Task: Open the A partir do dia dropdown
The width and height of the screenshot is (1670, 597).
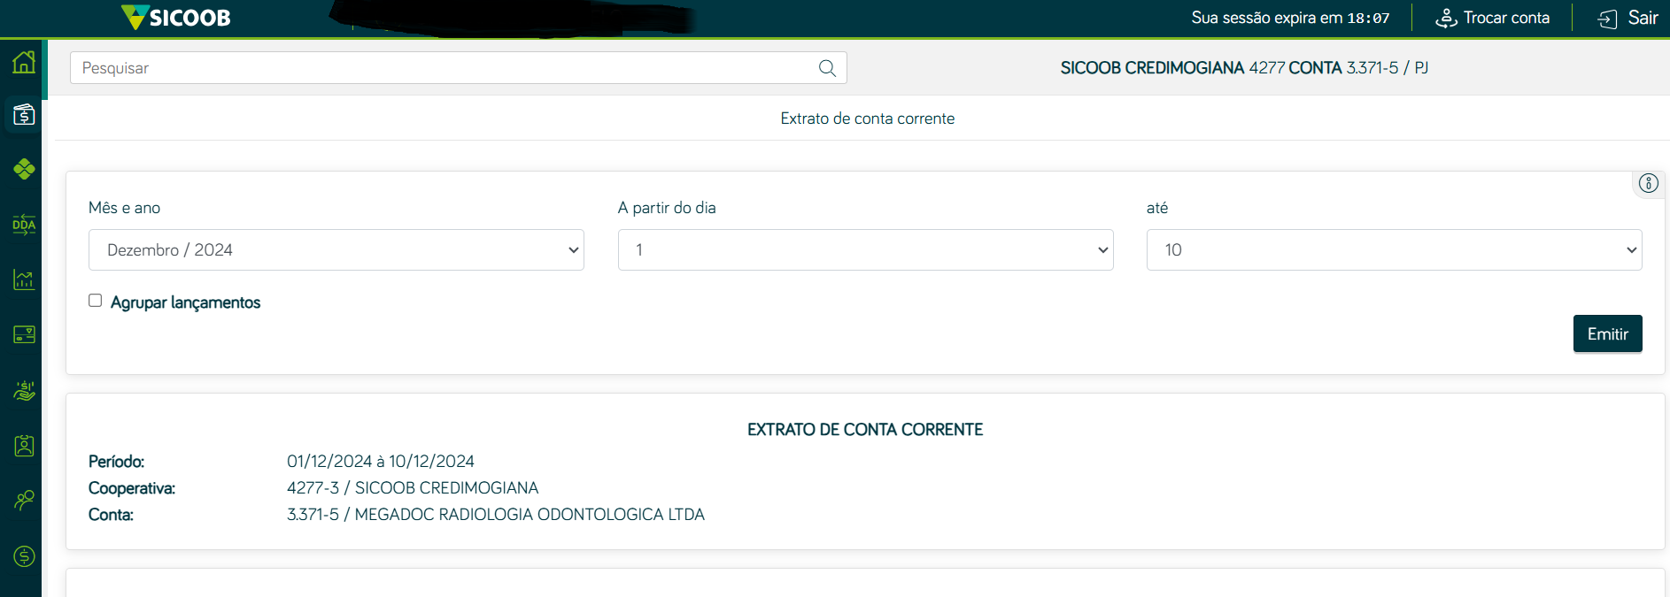Action: coord(865,250)
